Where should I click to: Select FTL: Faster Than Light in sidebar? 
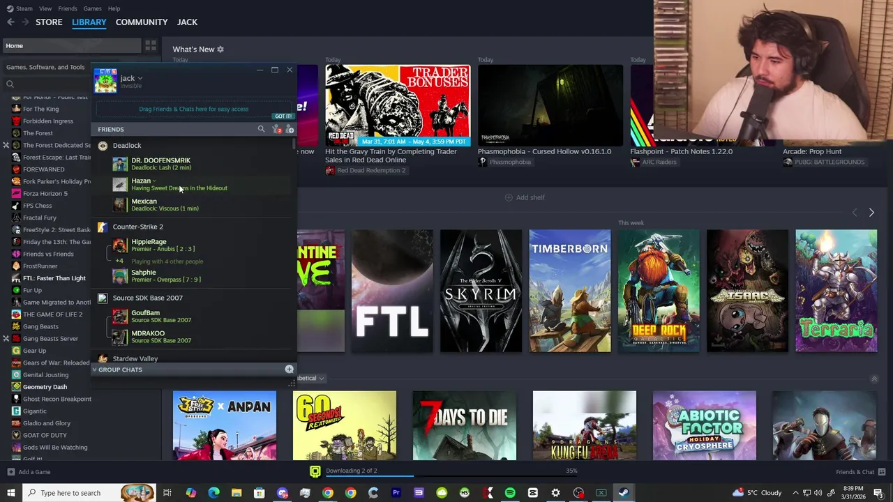click(54, 278)
